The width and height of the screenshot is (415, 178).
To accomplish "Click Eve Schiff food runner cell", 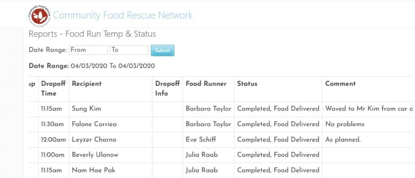I will click(x=209, y=140).
